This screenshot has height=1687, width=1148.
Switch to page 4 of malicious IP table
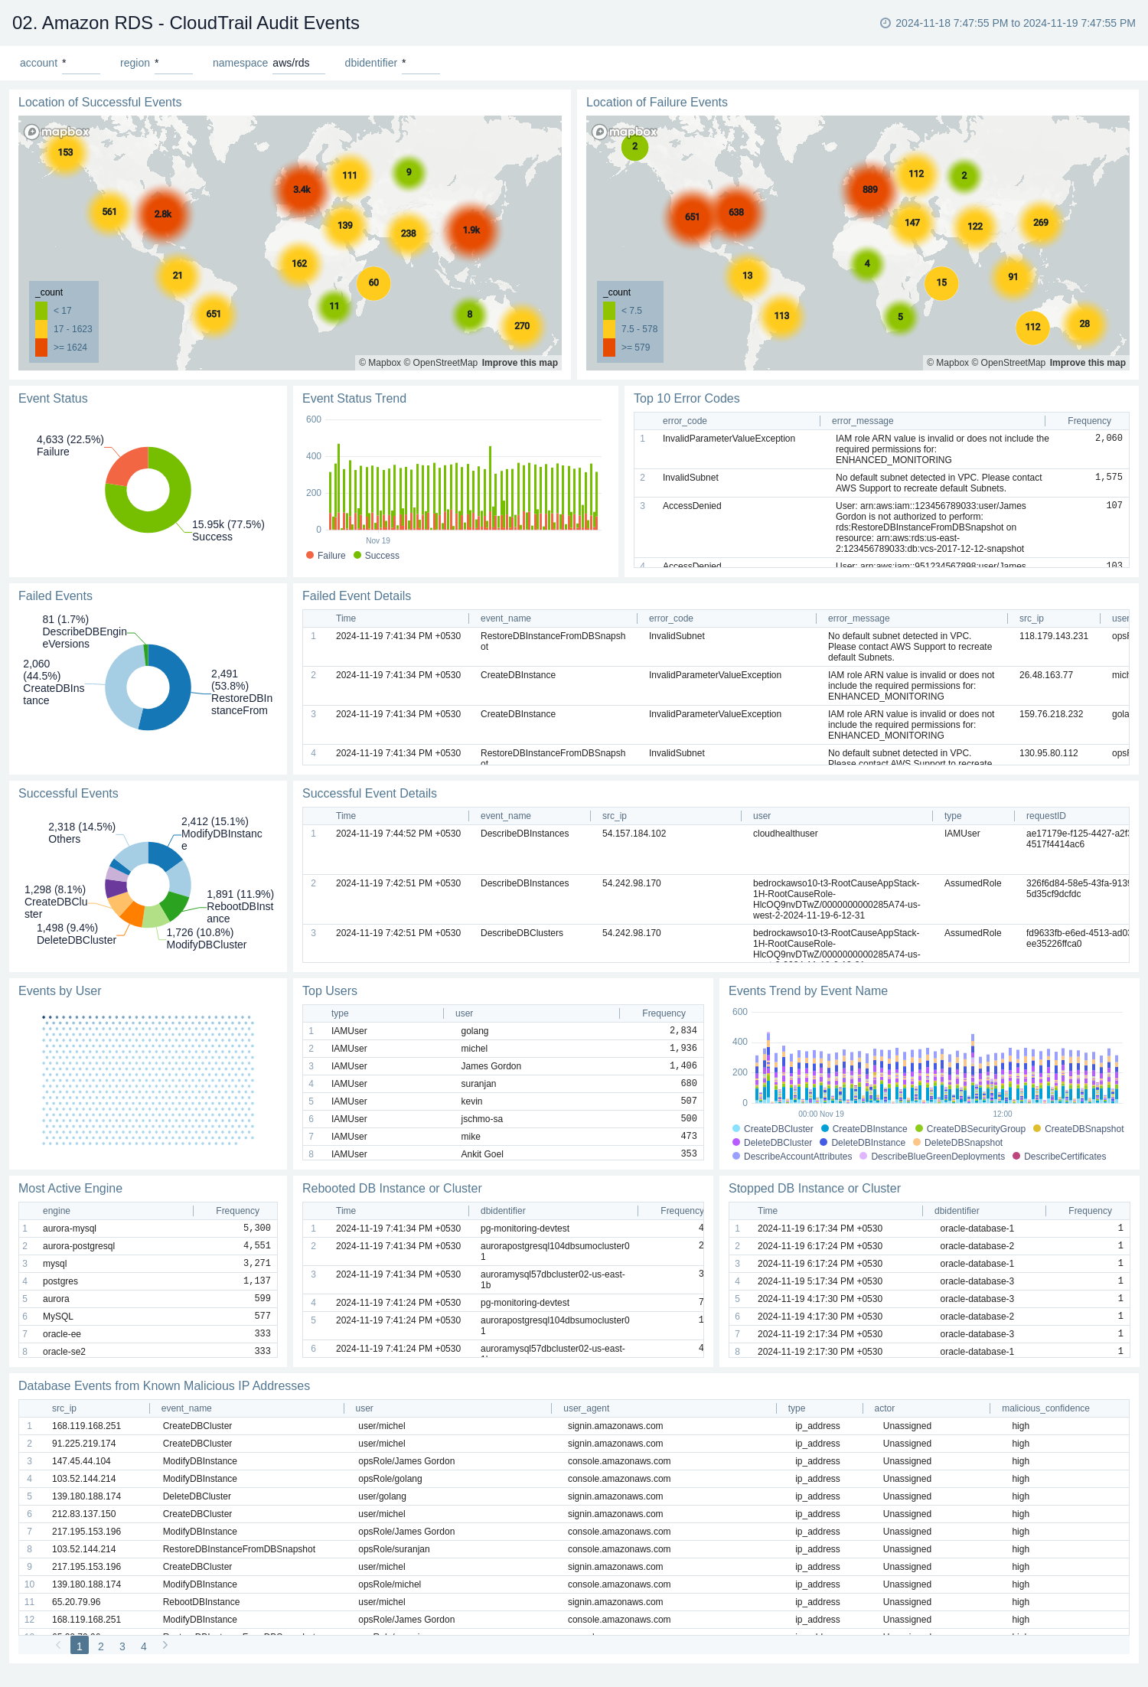point(143,1646)
